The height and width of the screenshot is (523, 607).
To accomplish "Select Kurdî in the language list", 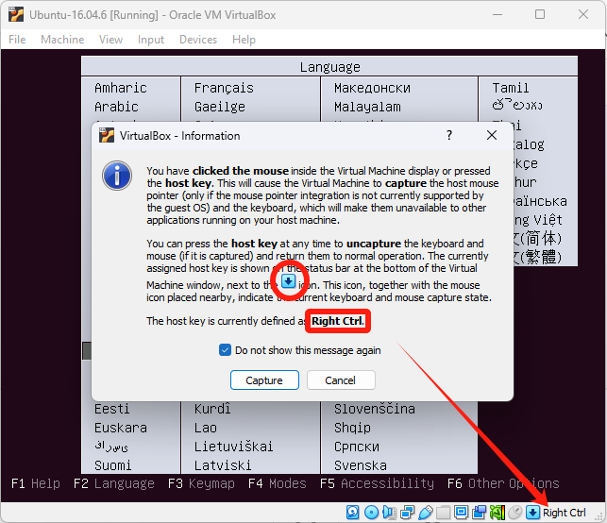I will [x=212, y=409].
